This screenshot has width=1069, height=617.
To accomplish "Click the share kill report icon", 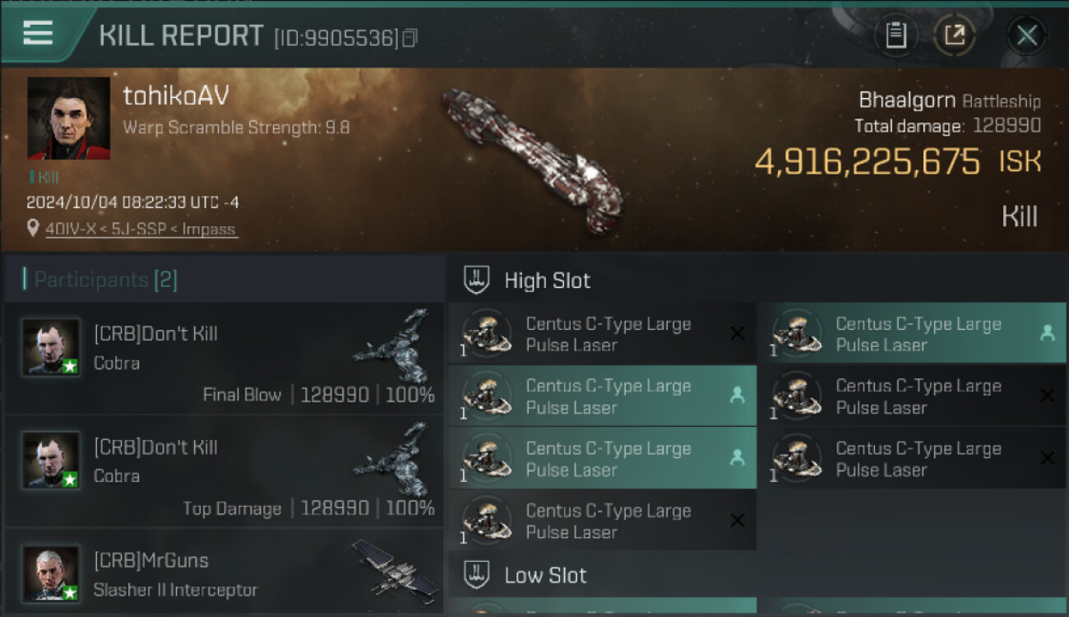I will pyautogui.click(x=955, y=35).
